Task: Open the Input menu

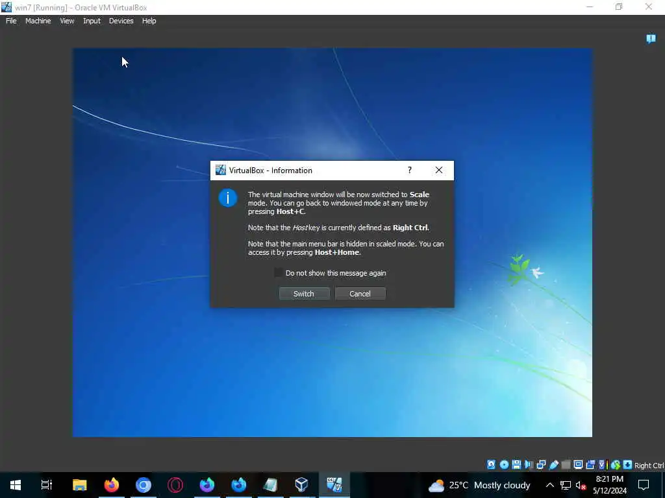Action: coord(92,21)
